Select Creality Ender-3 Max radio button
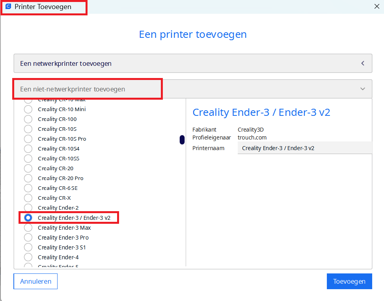This screenshot has height=301, width=384. click(28, 228)
